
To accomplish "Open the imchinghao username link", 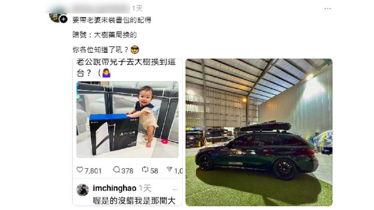I will pos(114,188).
